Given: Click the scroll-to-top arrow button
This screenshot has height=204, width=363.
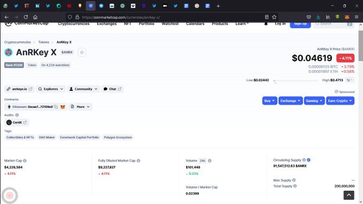Looking at the screenshot, I should point(349,195).
